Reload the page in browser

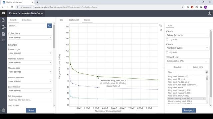[12, 7]
